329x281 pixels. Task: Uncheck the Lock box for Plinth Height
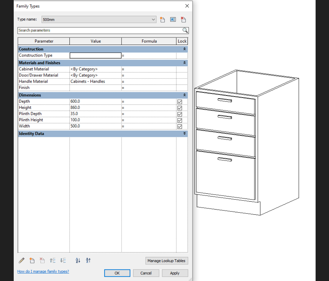tap(180, 120)
